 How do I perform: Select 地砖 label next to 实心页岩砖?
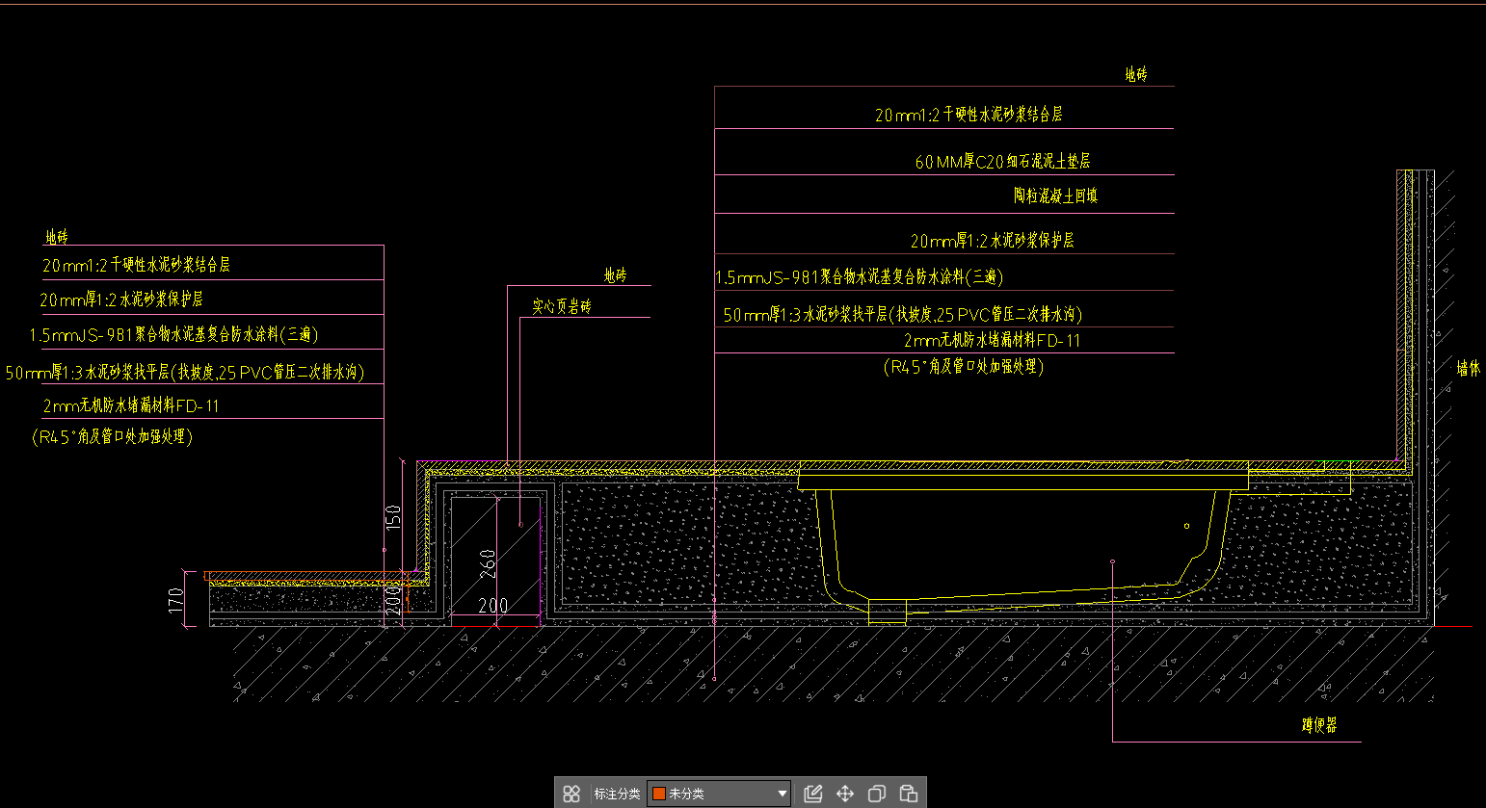(x=615, y=275)
